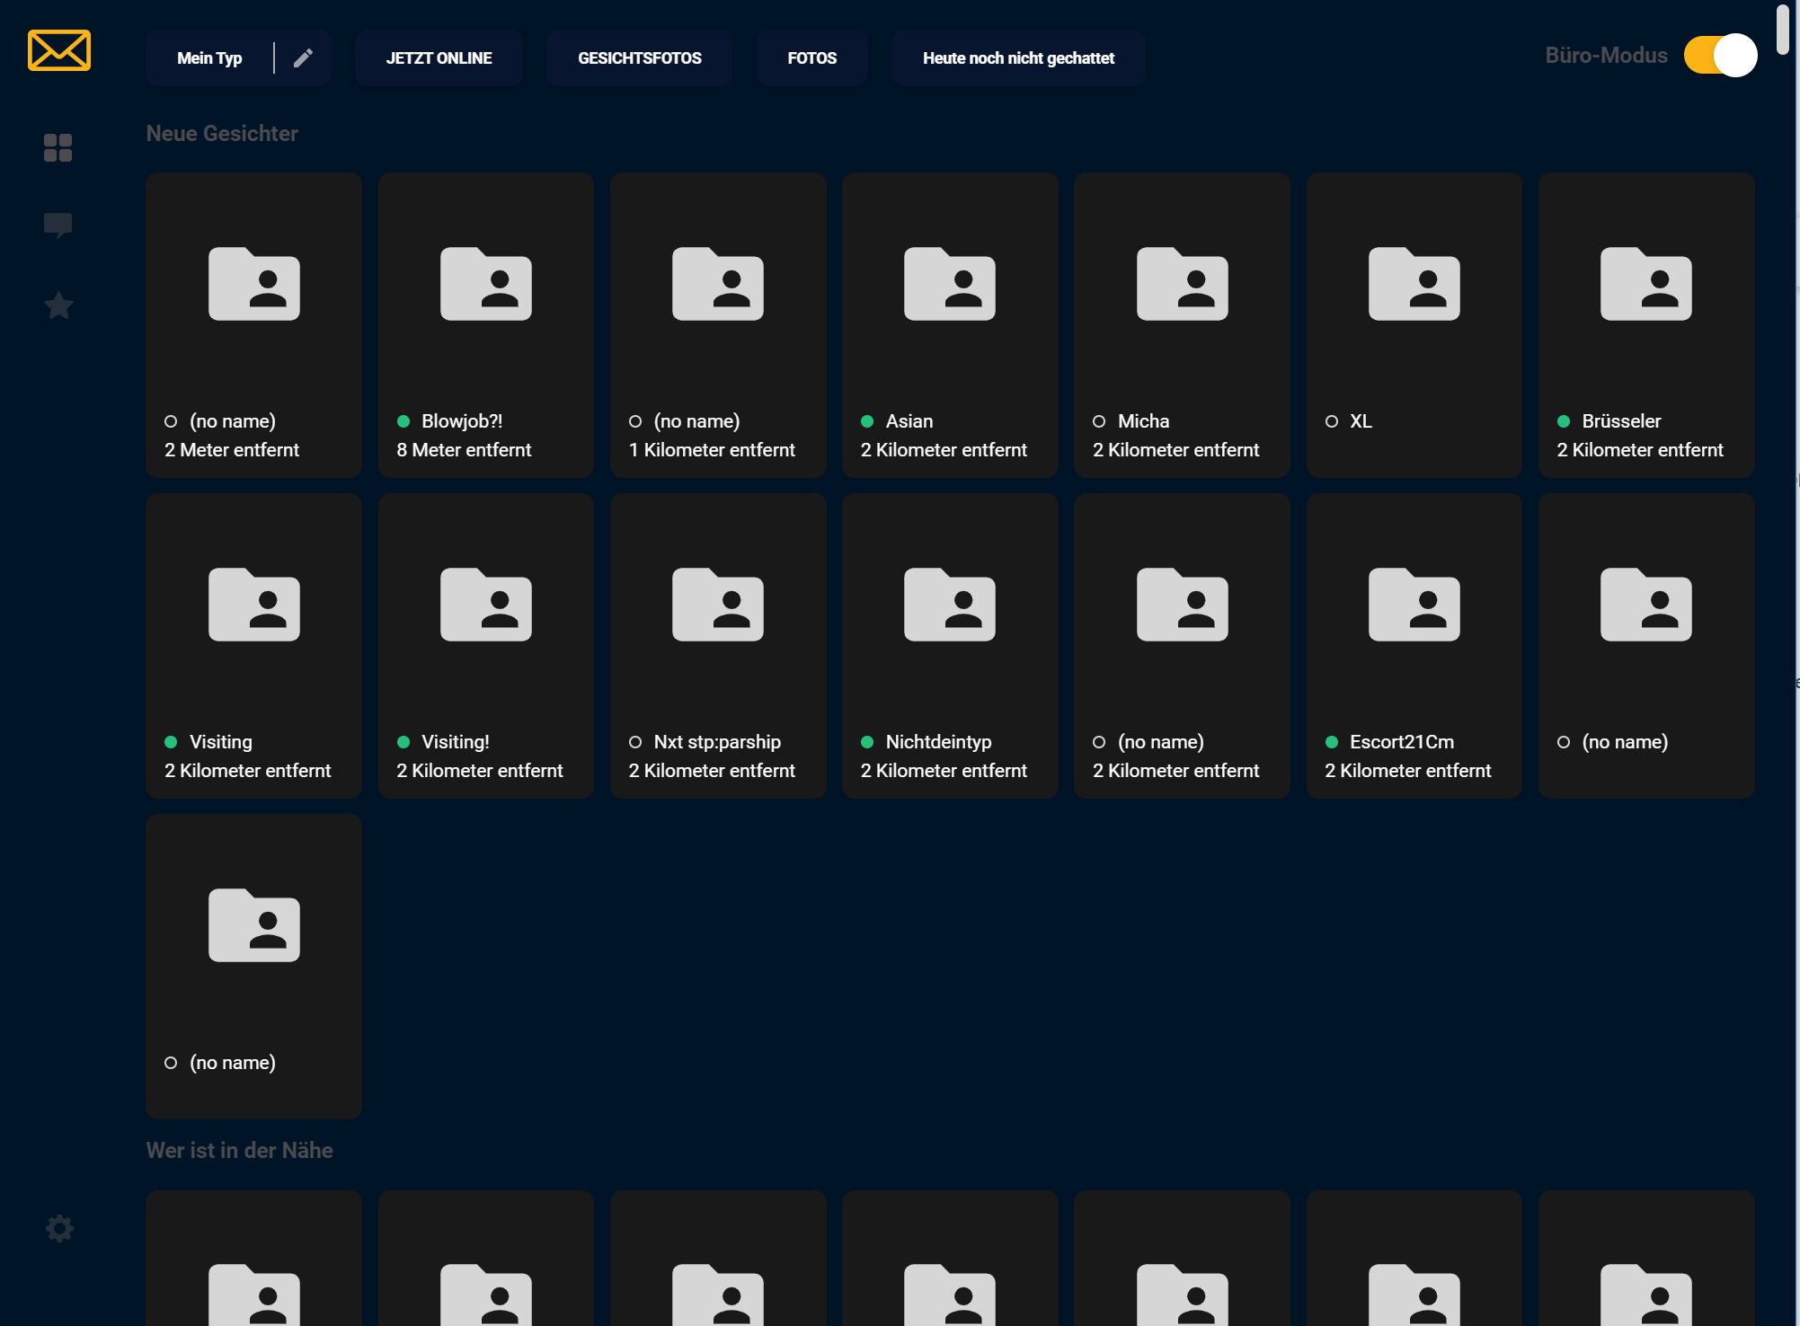The image size is (1800, 1326).
Task: Open the Nichtdeintyp profile card
Action: [x=950, y=646]
